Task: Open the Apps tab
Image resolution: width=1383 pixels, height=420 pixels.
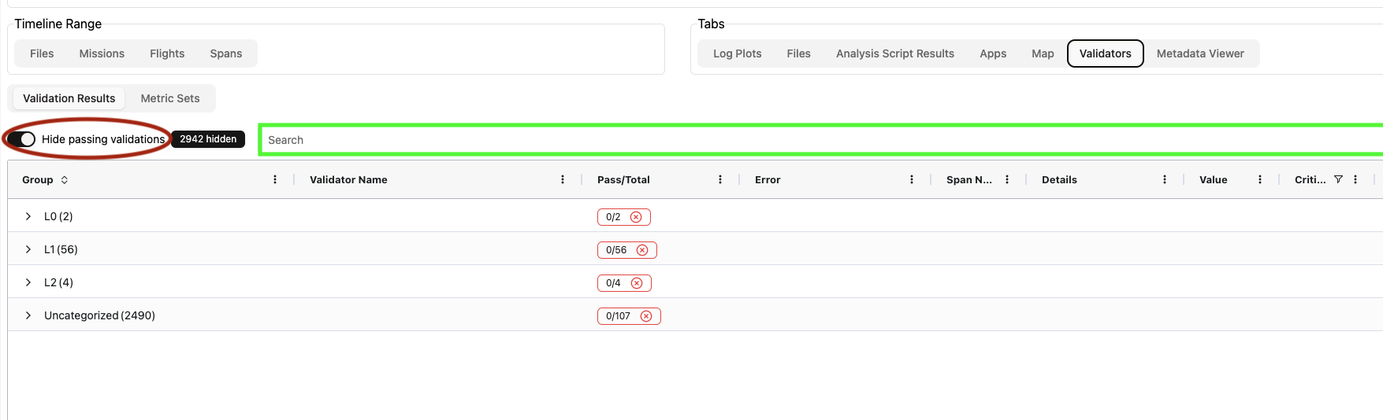Action: 993,53
